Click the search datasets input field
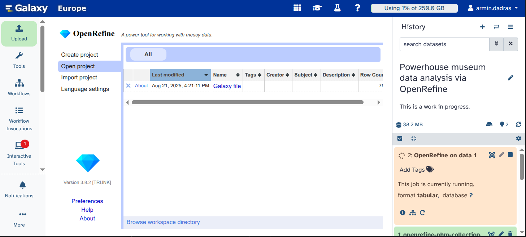 [444, 44]
